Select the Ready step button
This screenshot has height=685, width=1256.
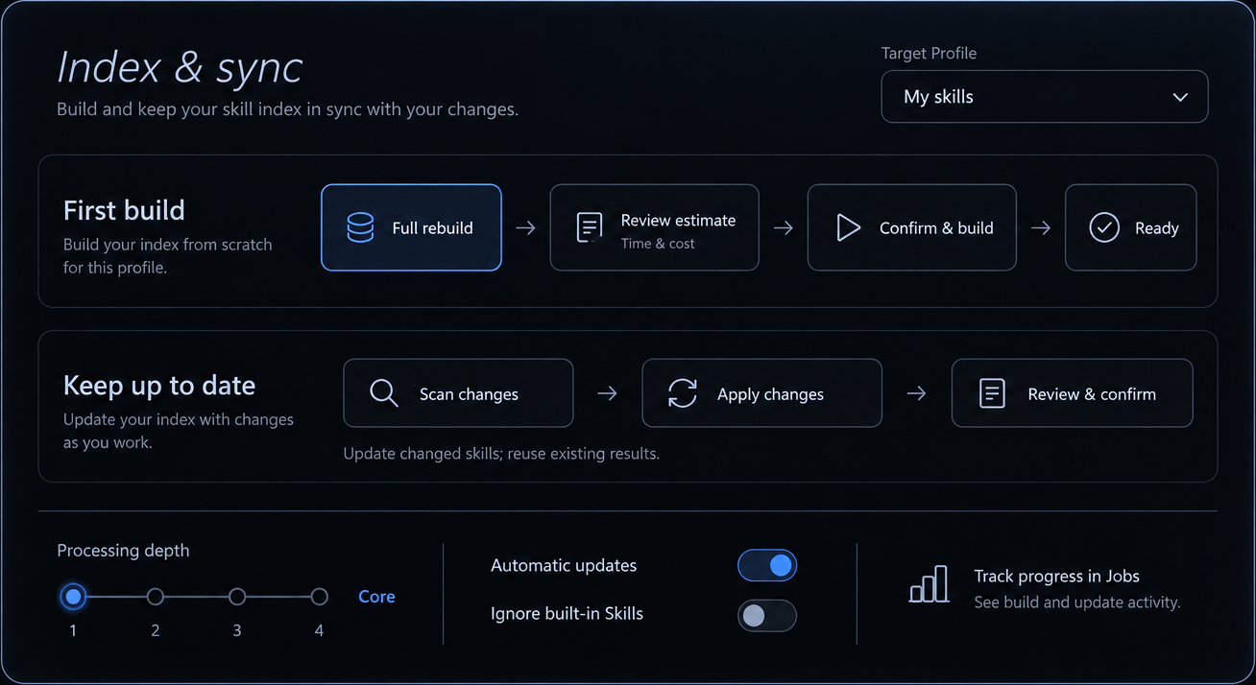coord(1131,227)
